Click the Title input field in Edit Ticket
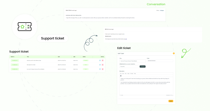 [x=133, y=61]
